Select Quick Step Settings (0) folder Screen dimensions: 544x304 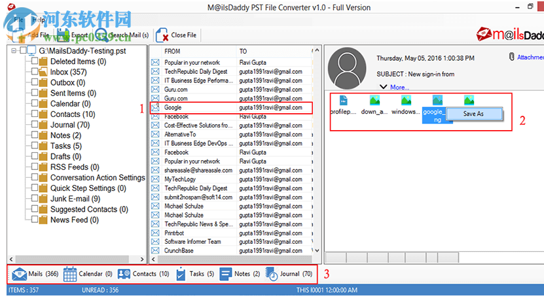pyautogui.click(x=88, y=188)
